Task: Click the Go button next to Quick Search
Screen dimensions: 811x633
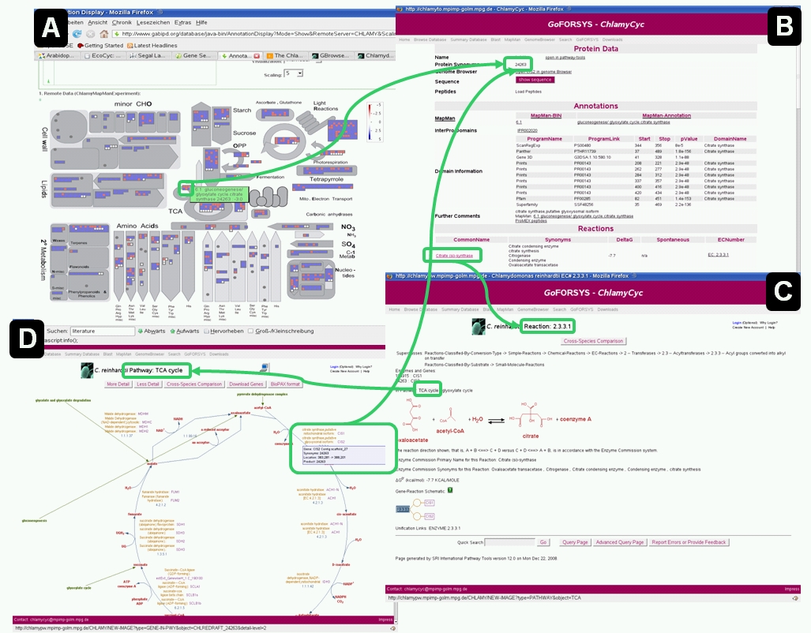Action: [543, 542]
